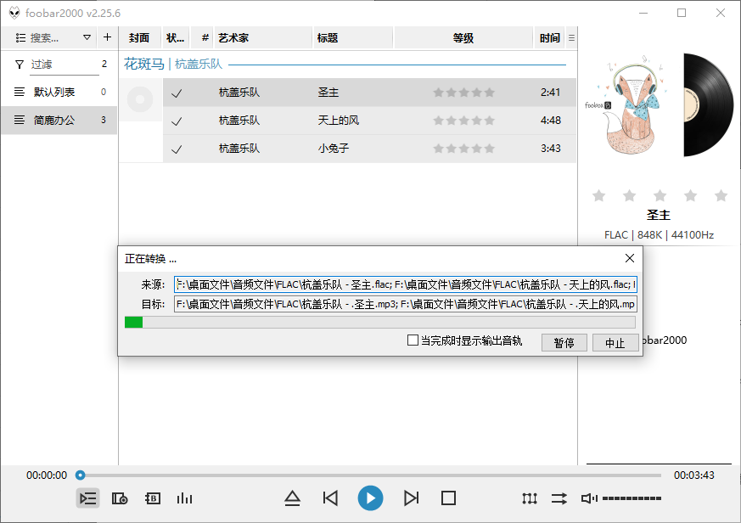The height and width of the screenshot is (523, 741).
Task: Click the eject disc icon
Action: [x=293, y=498]
